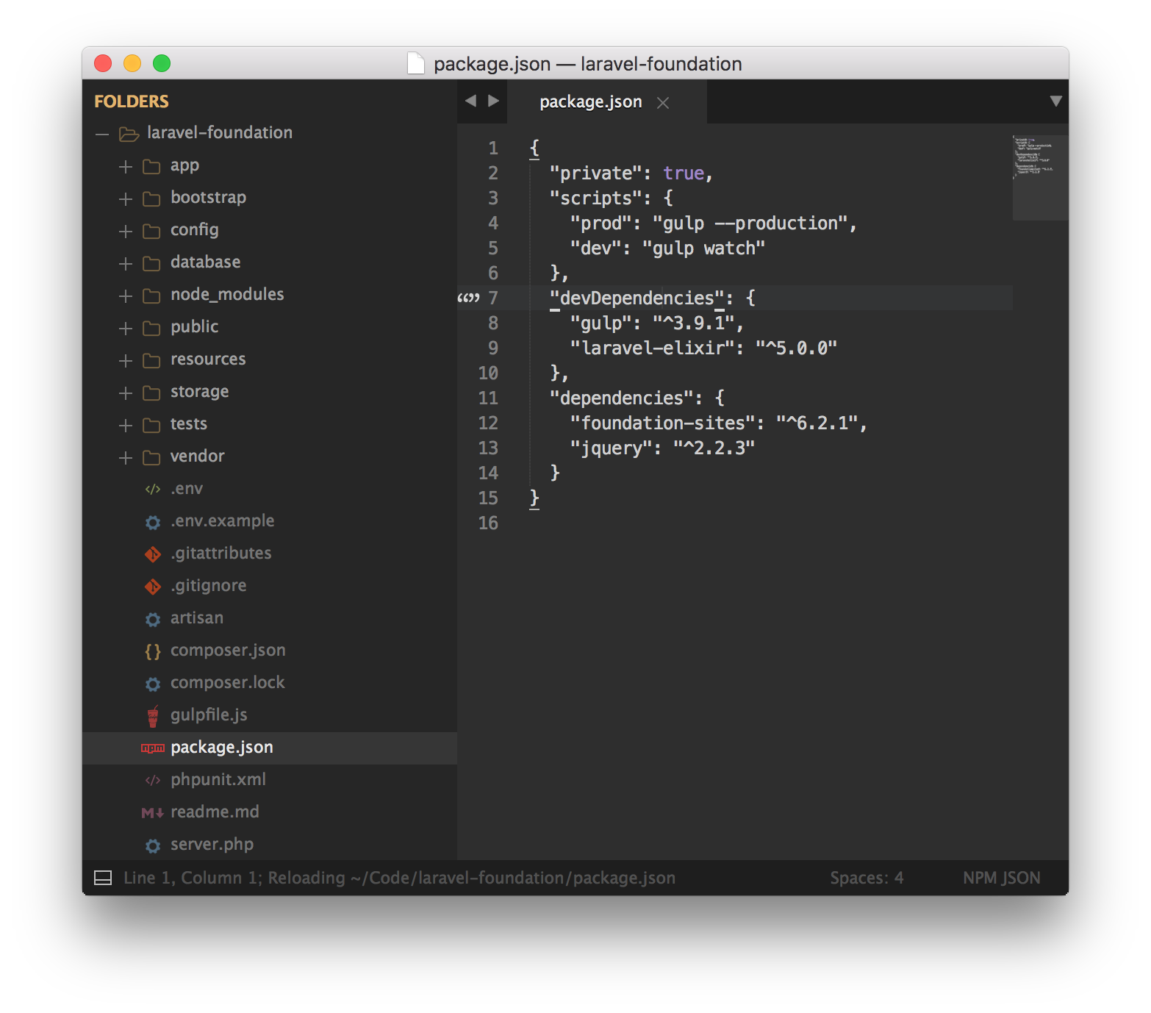The image size is (1151, 1013).
Task: Click the gear icon beside artisan
Action: [152, 618]
